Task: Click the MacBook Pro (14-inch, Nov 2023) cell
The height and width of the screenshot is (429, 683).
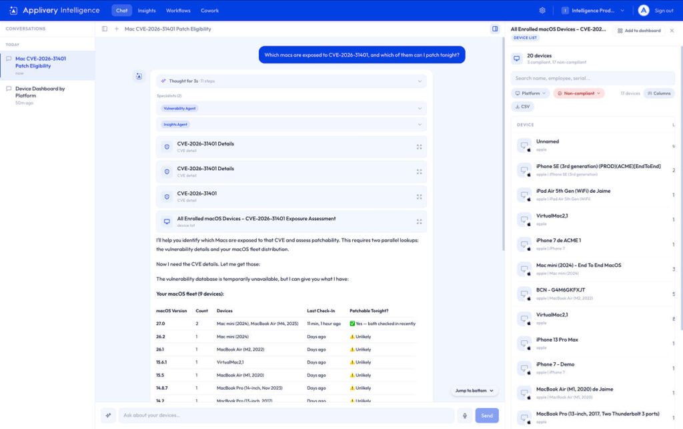Action: pos(249,388)
